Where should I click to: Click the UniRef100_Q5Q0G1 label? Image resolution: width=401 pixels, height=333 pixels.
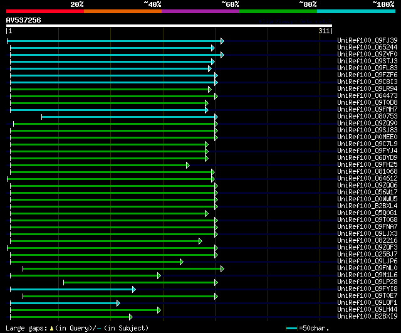point(367,213)
